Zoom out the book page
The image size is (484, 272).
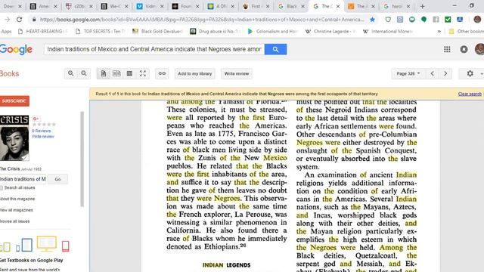(84, 74)
